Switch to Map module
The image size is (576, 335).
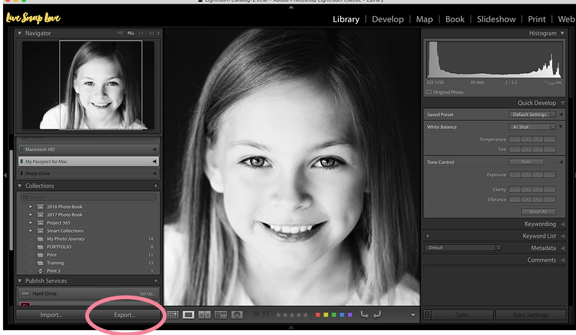pyautogui.click(x=425, y=19)
